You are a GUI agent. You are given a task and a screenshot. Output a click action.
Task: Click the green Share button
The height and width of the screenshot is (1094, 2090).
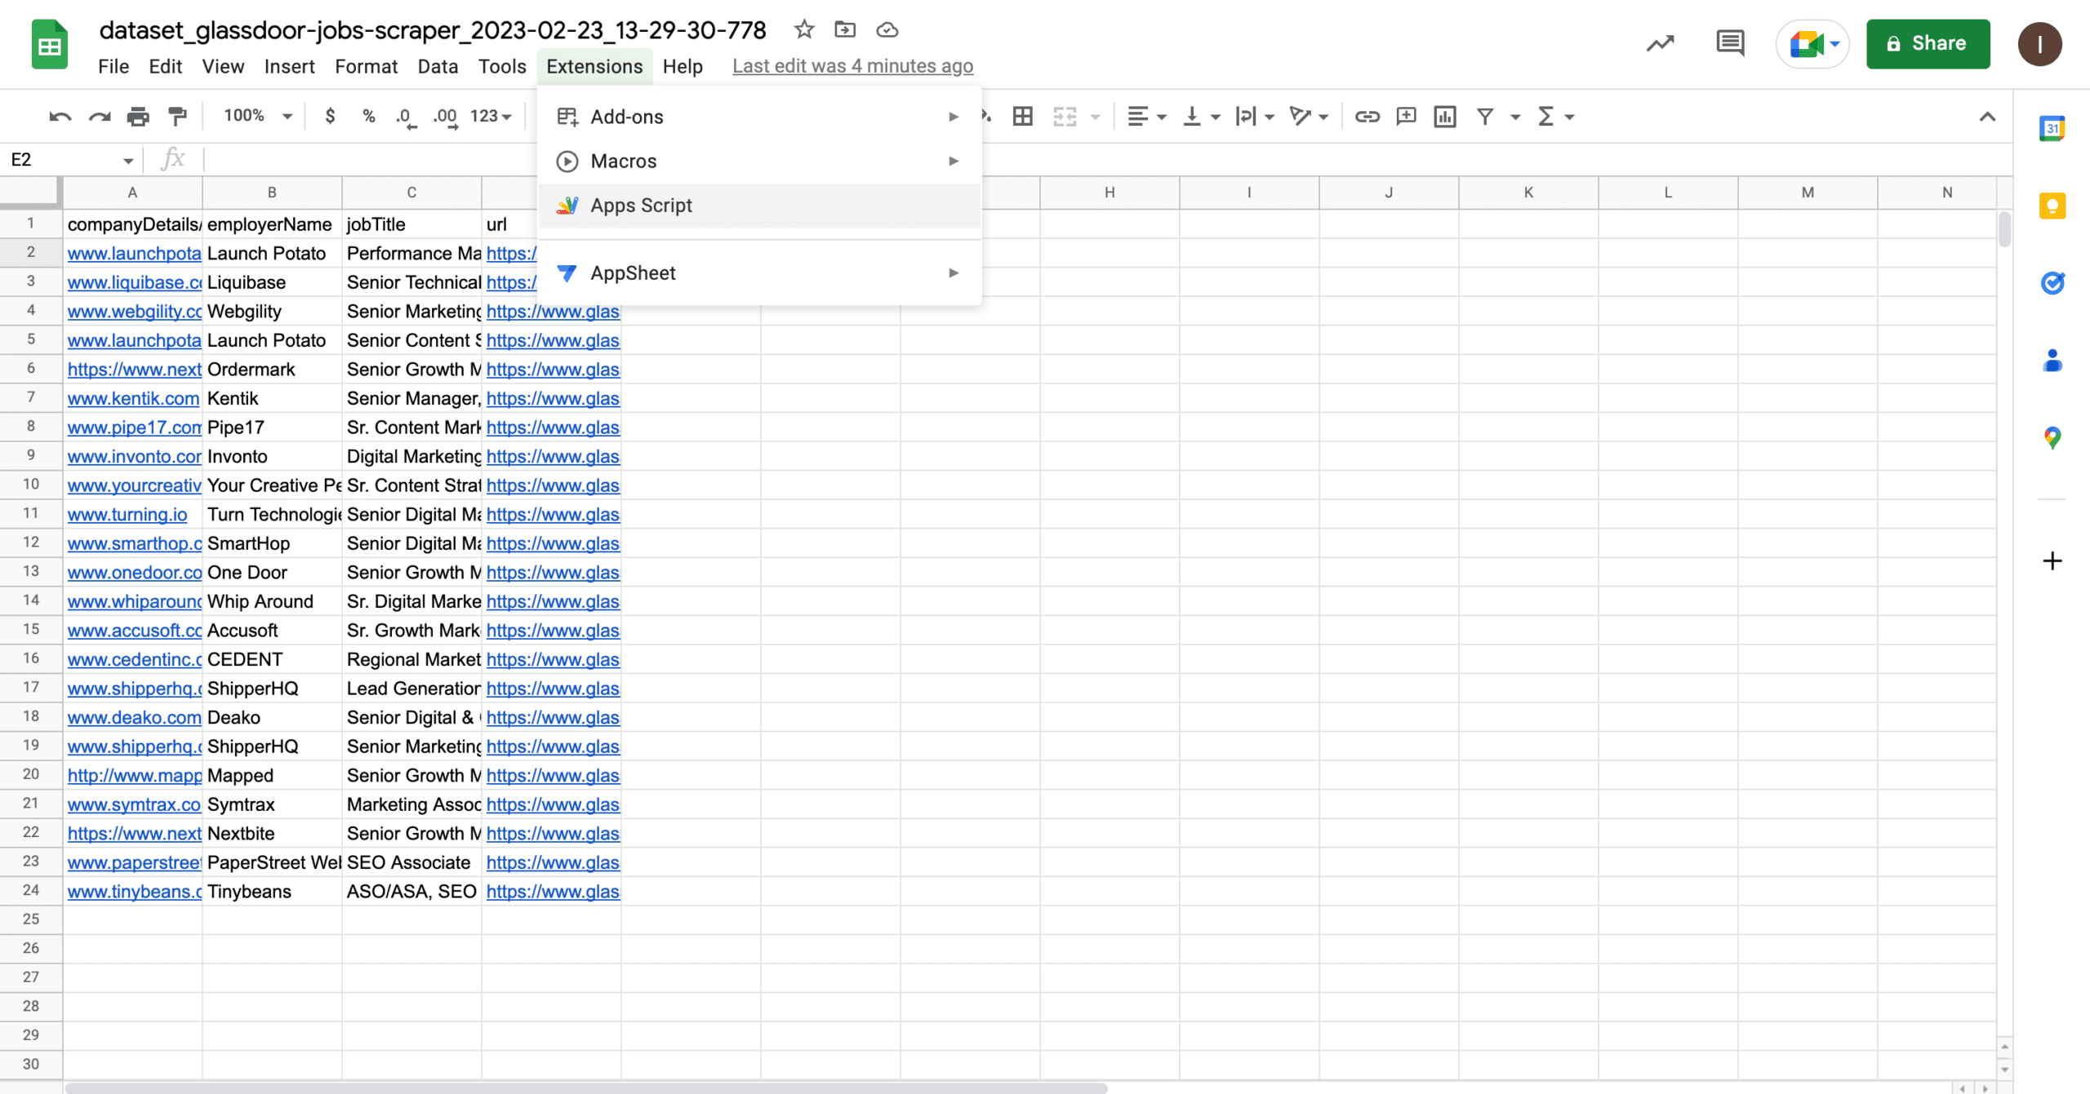[x=1928, y=43]
